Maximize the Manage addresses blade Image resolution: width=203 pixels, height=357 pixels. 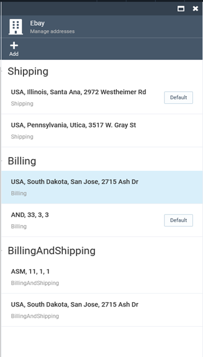point(181,8)
